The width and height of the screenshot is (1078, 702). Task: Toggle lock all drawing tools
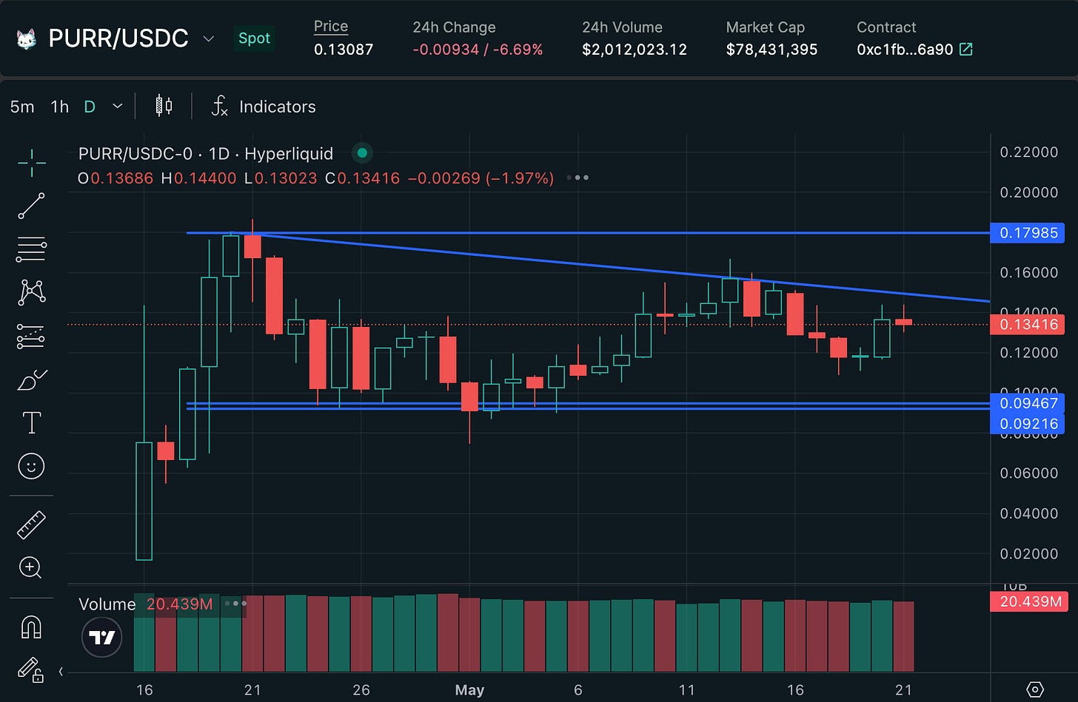[31, 669]
